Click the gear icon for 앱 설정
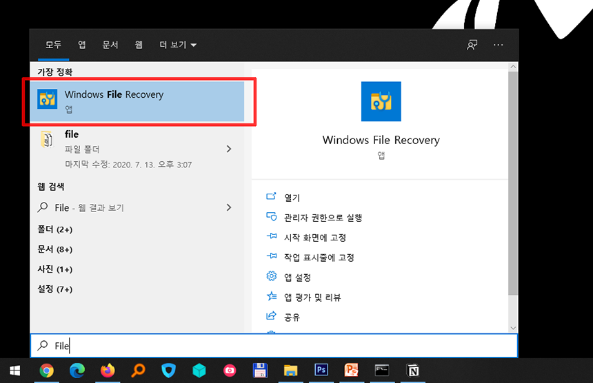 point(271,276)
